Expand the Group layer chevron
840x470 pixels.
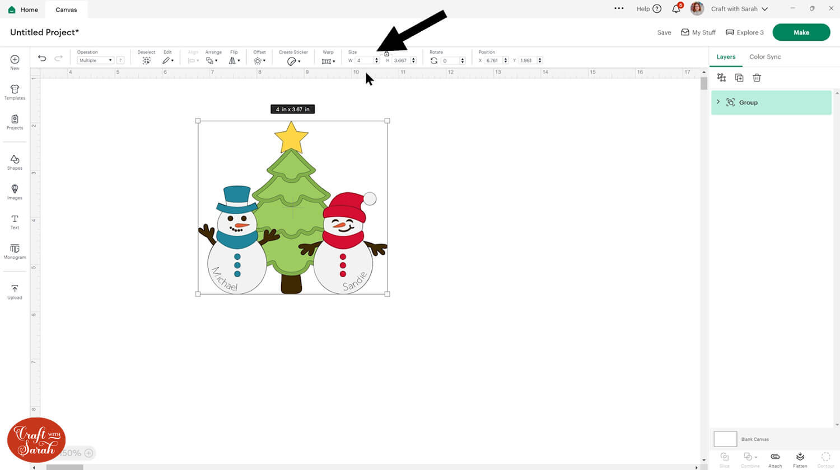(x=718, y=102)
